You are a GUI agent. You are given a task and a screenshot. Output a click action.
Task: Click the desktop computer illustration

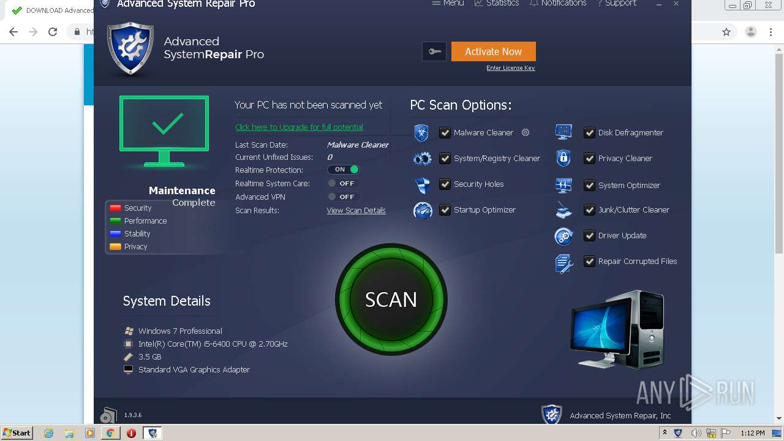coord(617,330)
